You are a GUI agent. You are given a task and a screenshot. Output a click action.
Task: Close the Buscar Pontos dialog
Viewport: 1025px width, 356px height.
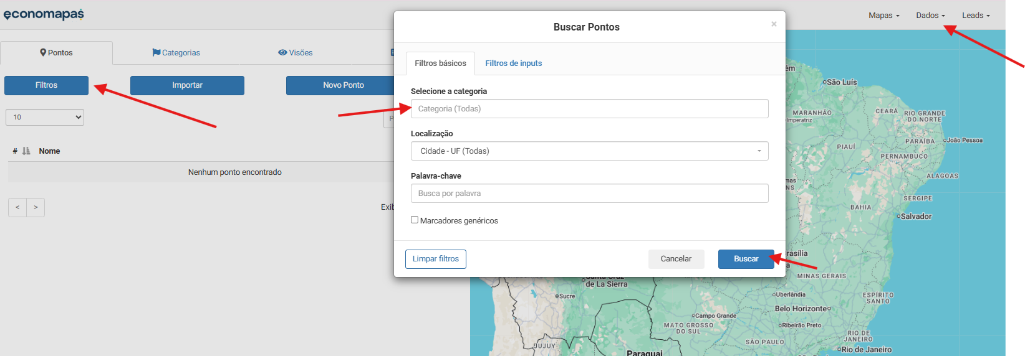(774, 24)
